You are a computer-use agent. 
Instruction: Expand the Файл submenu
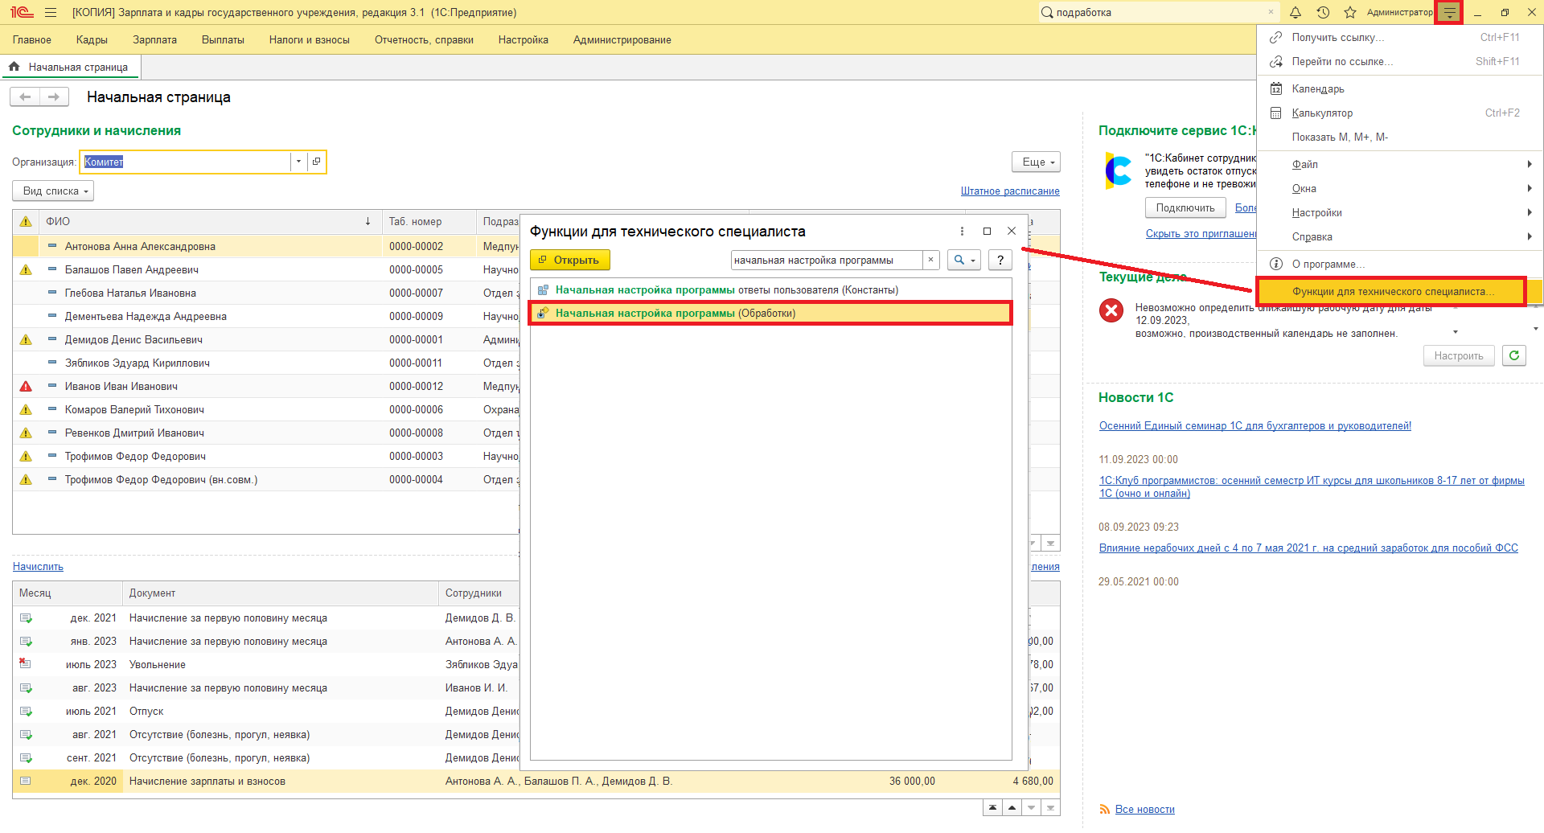coord(1399,165)
